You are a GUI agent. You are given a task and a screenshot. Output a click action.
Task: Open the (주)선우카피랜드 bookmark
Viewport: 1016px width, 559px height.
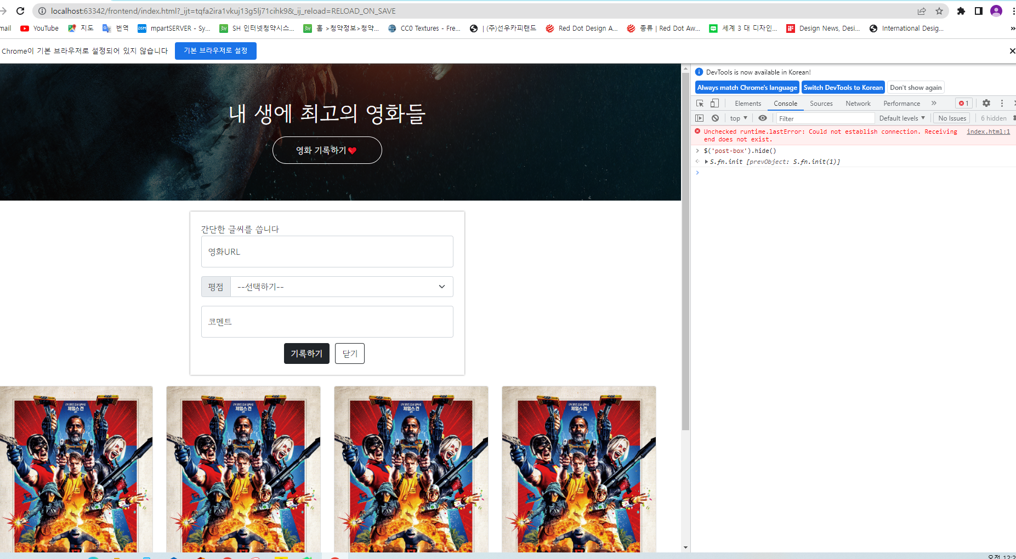coord(503,28)
